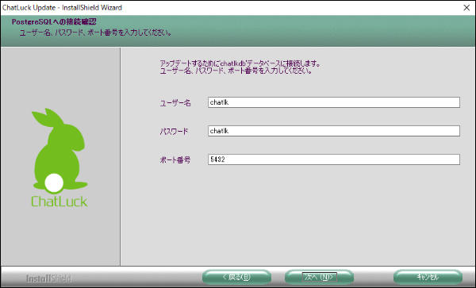
Task: Click the chatlkdb database connection instruction text
Action: (x=240, y=63)
